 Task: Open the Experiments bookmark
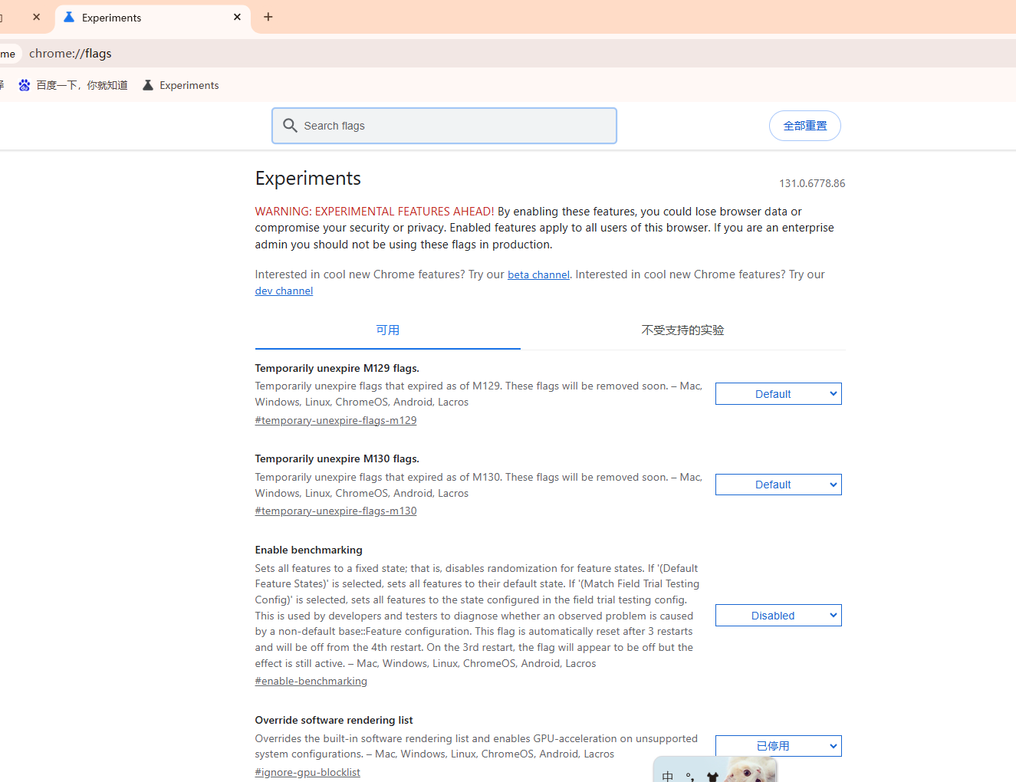tap(181, 85)
